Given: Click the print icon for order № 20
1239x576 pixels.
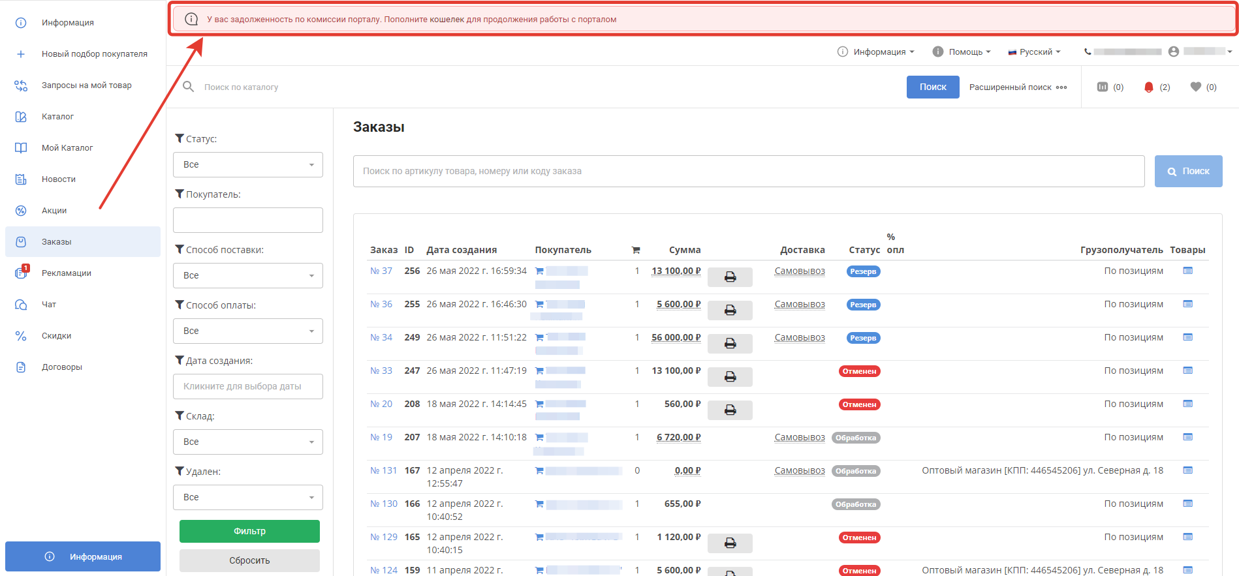Looking at the screenshot, I should click(730, 410).
